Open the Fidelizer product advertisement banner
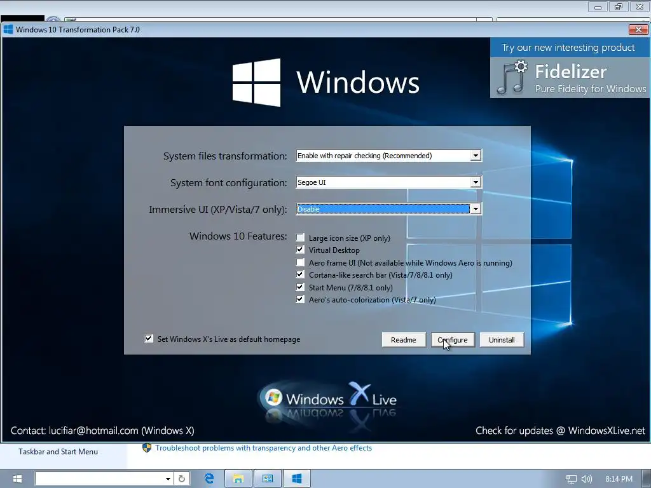The width and height of the screenshot is (651, 488). (x=570, y=67)
